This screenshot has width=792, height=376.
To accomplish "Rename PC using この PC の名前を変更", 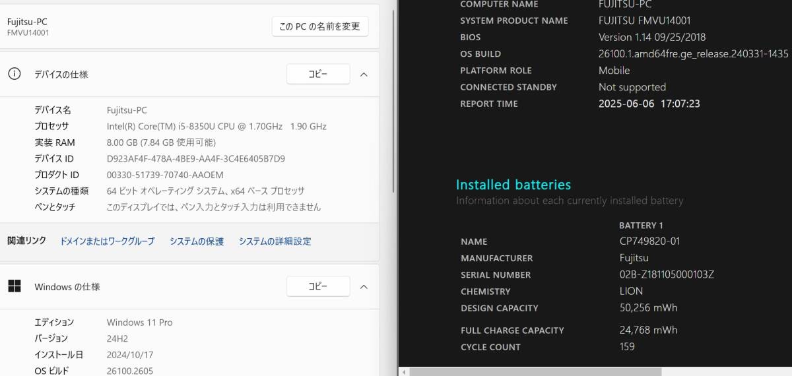I will tap(320, 26).
